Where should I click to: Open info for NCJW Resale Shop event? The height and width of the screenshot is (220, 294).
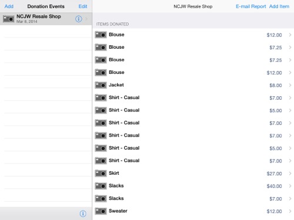[79, 19]
